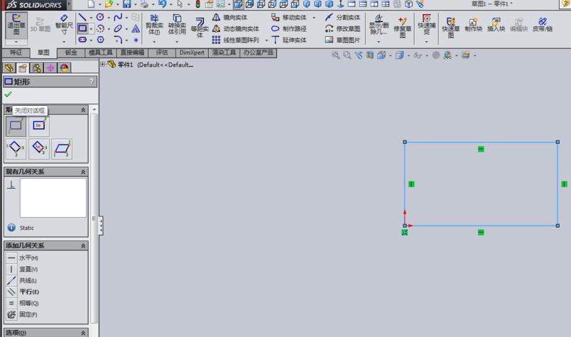This screenshot has width=571, height=337.
Task: Collapse the 选项(O) section
Action: coord(83,333)
